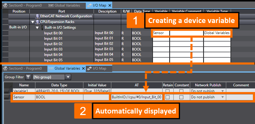
Task: Click the Initial Value column header
Action: click(x=97, y=85)
